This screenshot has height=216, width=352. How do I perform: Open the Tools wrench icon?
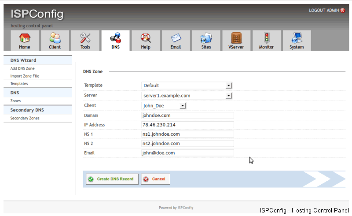pos(85,38)
